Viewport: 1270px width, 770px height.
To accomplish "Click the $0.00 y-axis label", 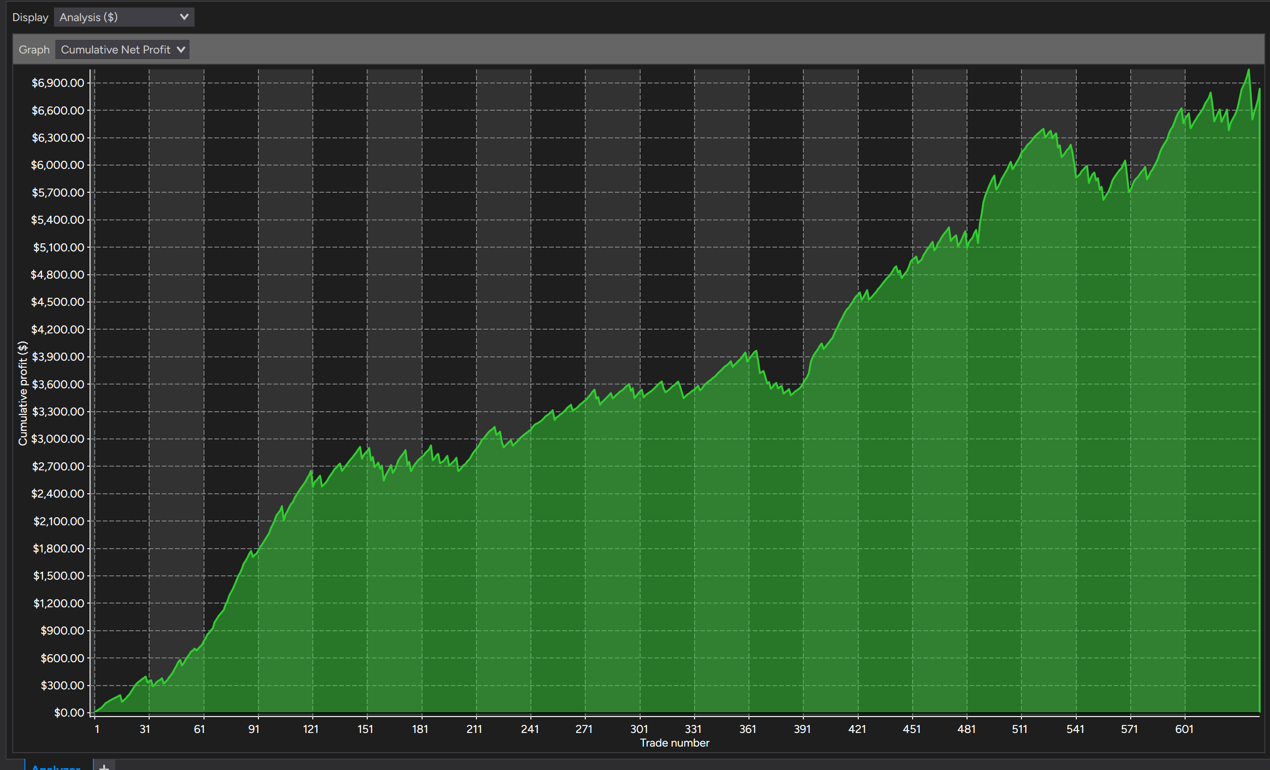I will coord(69,713).
